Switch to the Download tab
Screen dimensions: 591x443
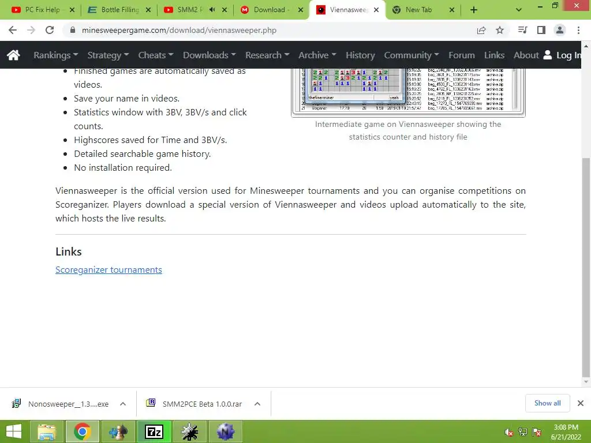tap(271, 10)
